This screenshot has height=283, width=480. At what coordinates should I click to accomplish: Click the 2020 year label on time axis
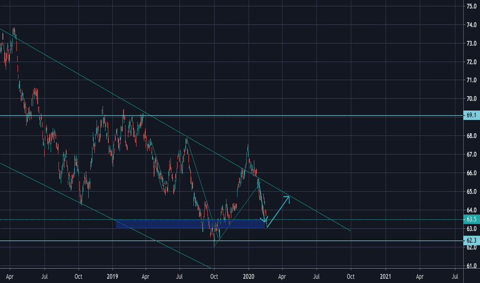249,277
